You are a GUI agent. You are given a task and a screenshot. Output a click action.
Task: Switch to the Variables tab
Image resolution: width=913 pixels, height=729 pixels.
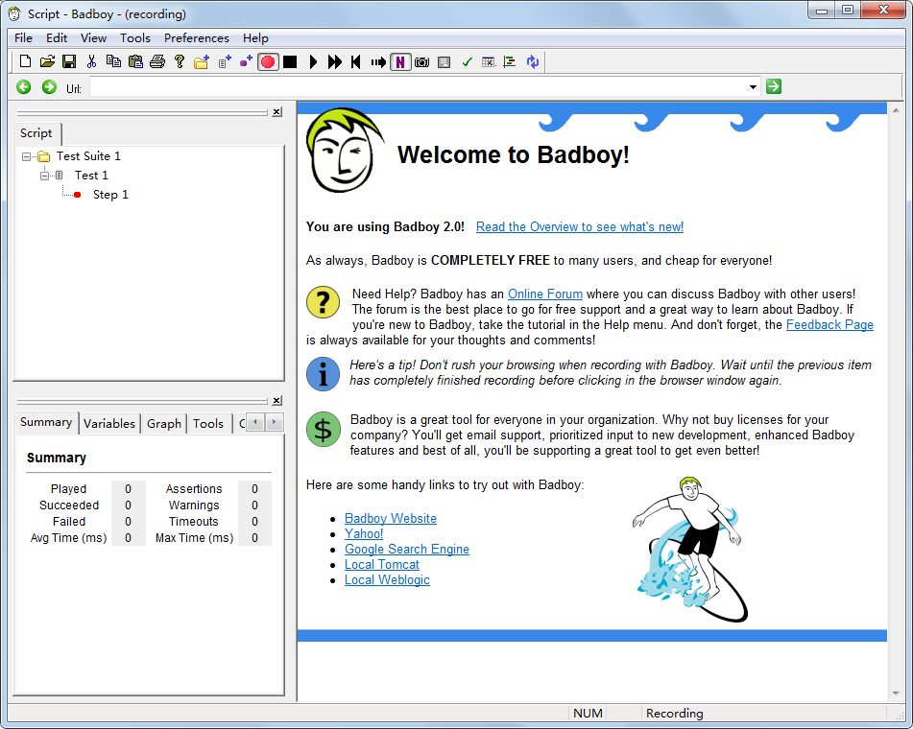(x=108, y=423)
